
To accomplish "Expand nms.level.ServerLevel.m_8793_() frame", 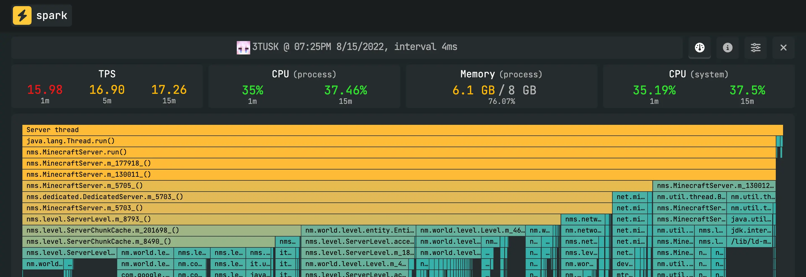I will 291,219.
